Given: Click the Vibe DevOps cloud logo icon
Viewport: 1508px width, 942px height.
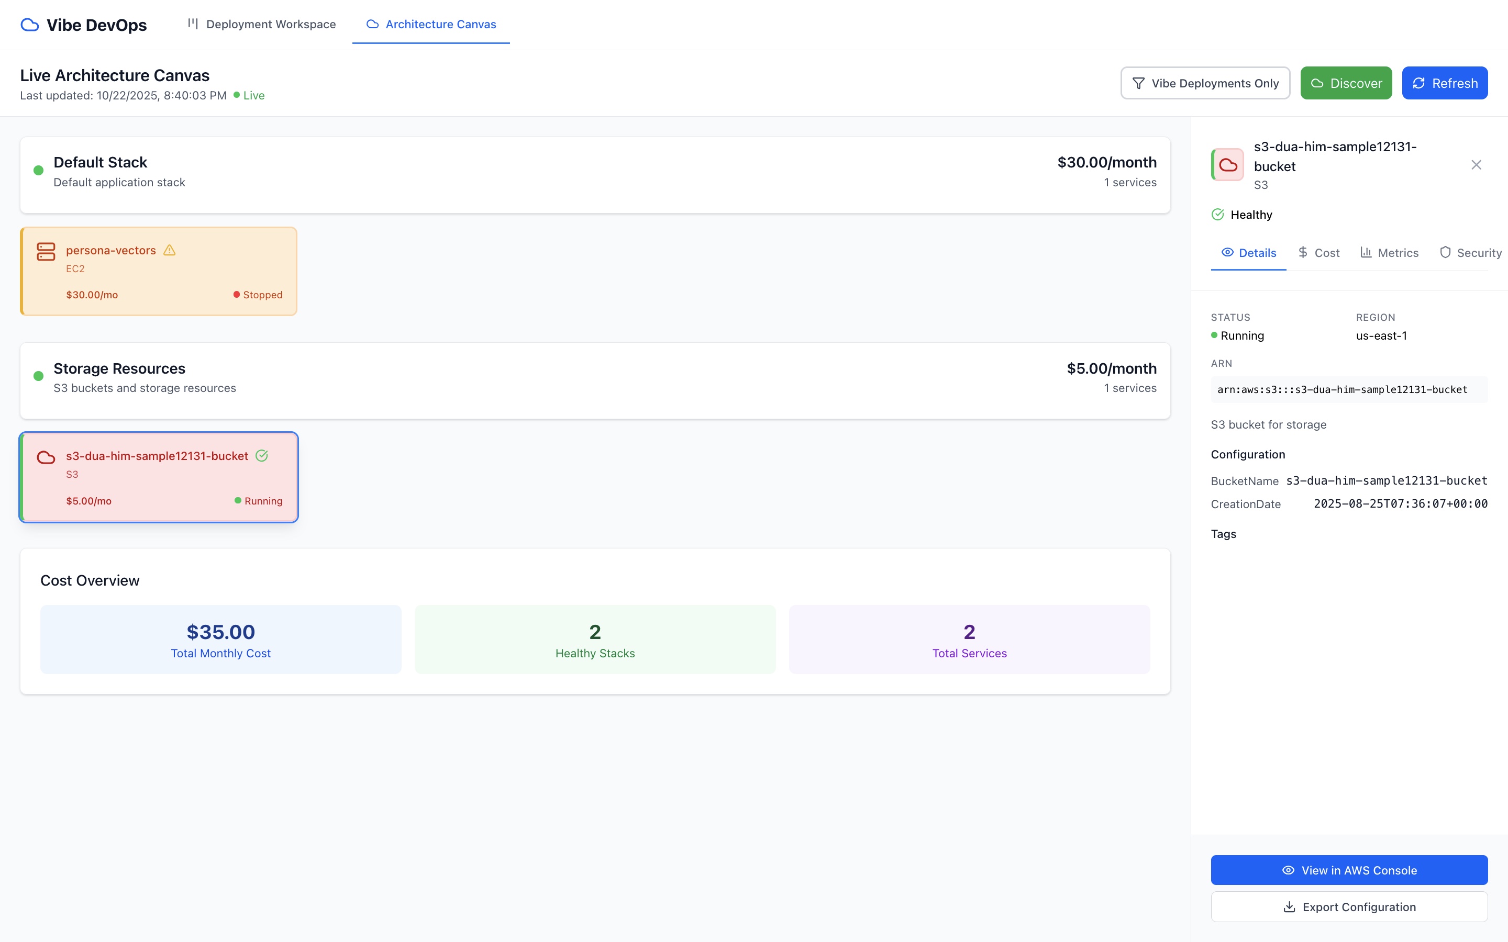Looking at the screenshot, I should 29,25.
